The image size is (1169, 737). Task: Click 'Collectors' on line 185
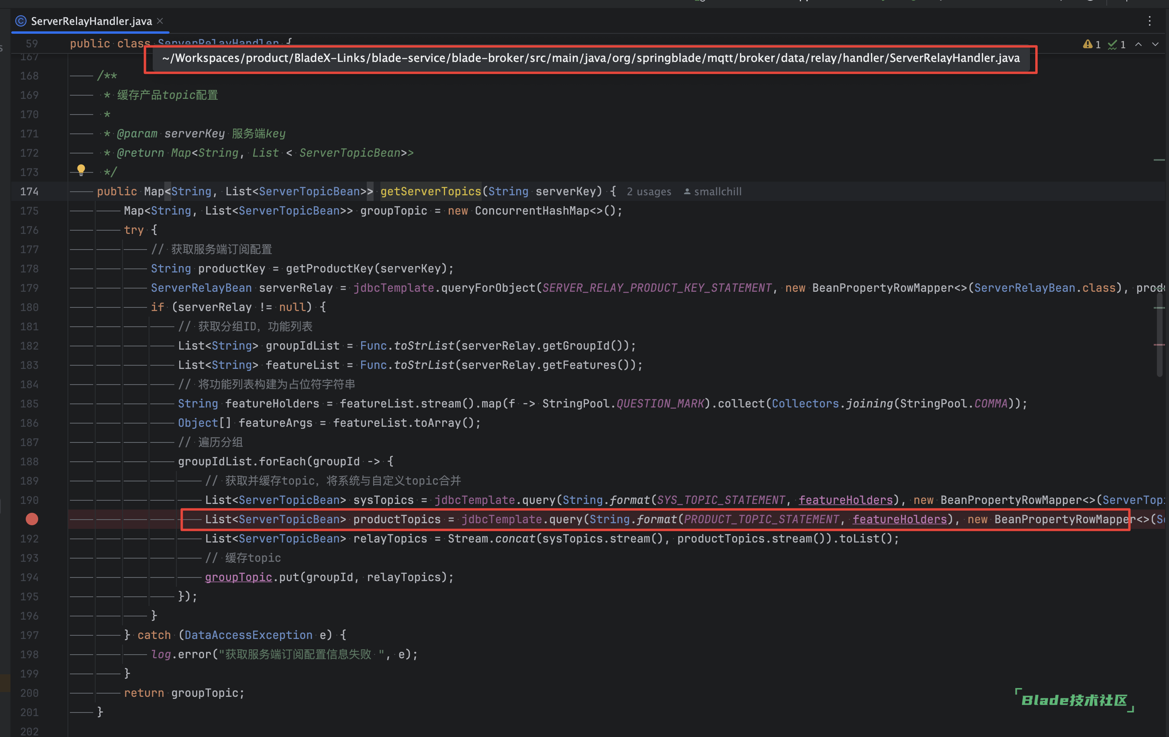(805, 403)
